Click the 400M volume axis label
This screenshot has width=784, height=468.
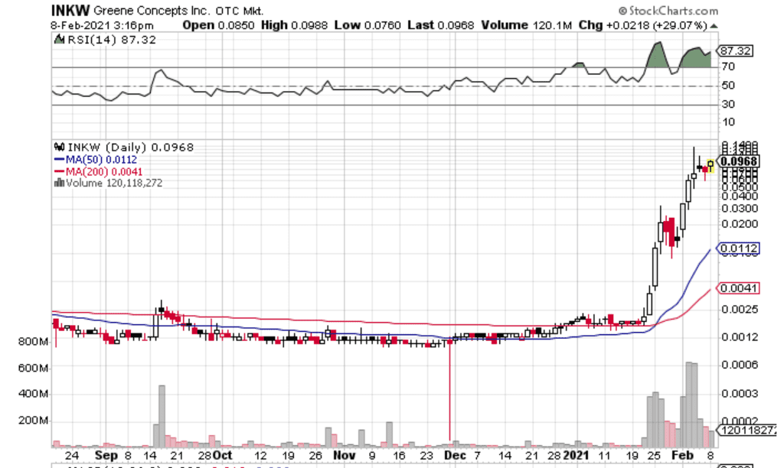click(34, 395)
